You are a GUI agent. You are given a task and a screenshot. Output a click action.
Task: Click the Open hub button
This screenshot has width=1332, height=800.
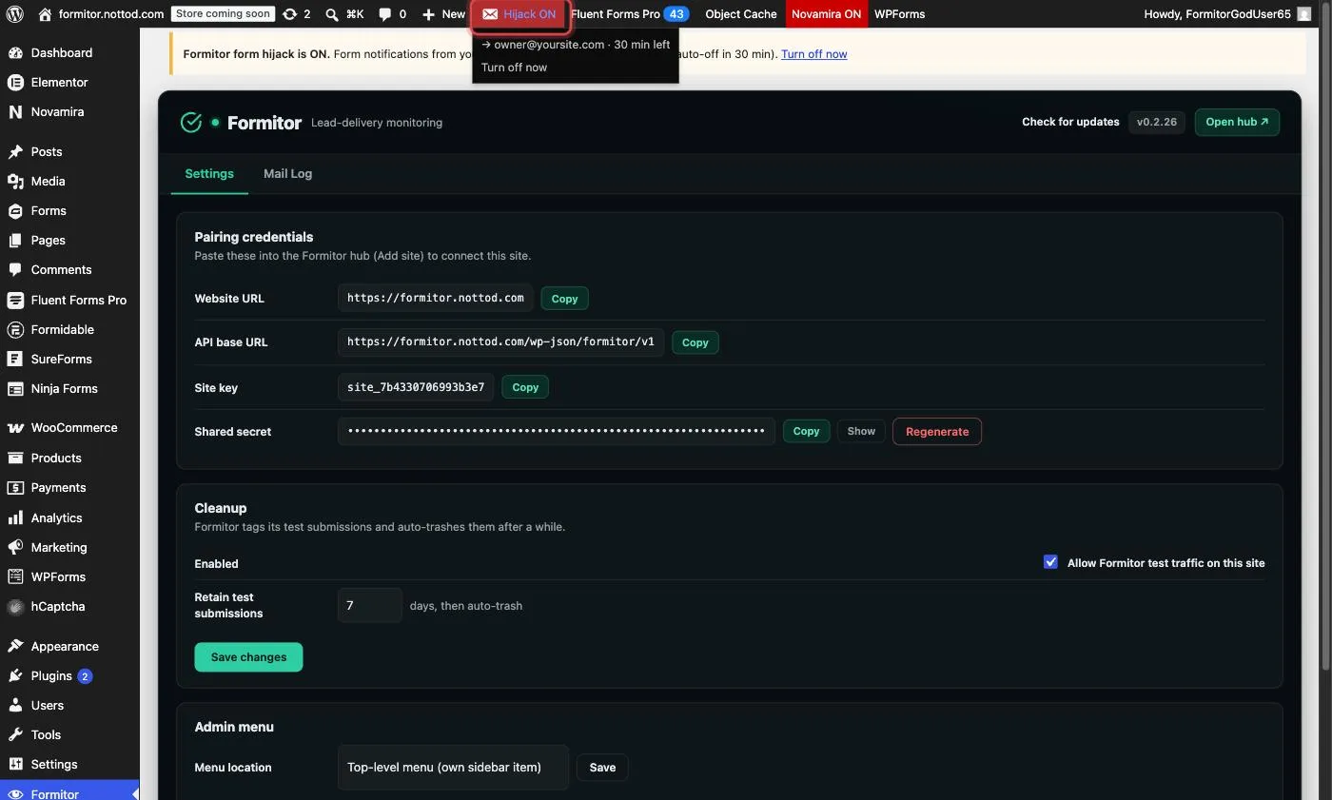[1237, 122]
